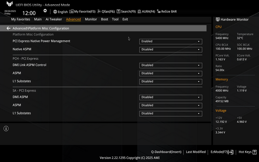Click the memory frequency value 4000 MHz
This screenshot has width=259, height=162.
click(222, 90)
